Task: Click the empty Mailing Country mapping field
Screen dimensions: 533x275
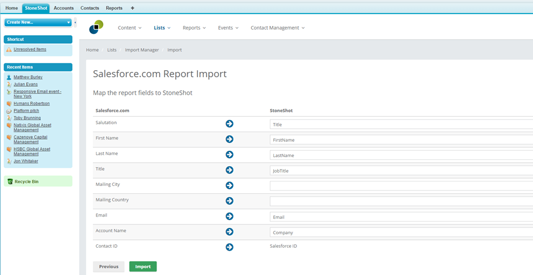Action: pyautogui.click(x=401, y=202)
